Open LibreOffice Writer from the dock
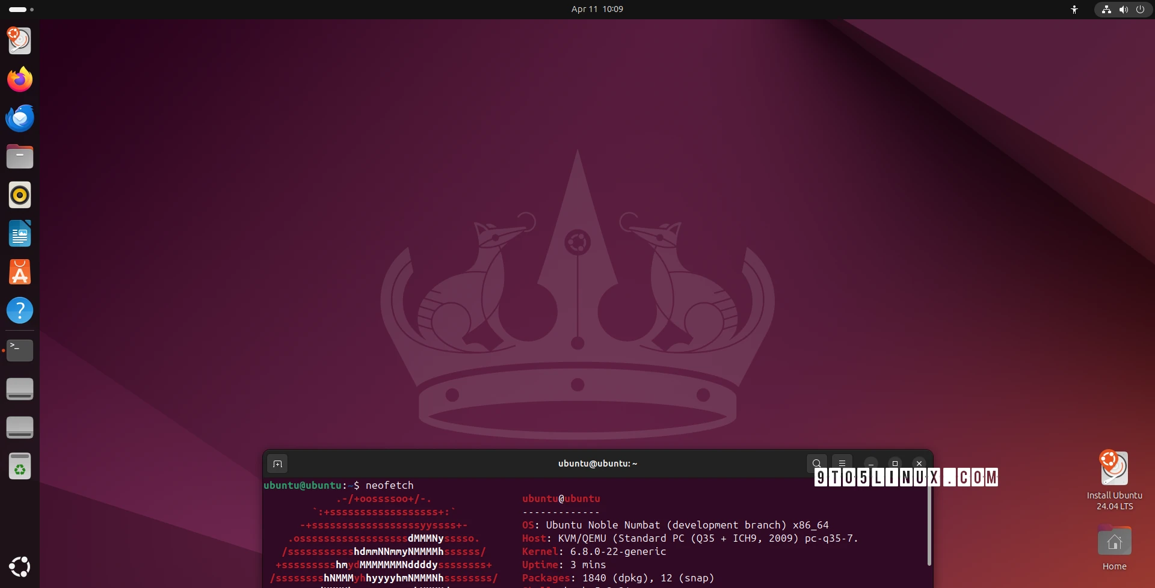 point(20,234)
